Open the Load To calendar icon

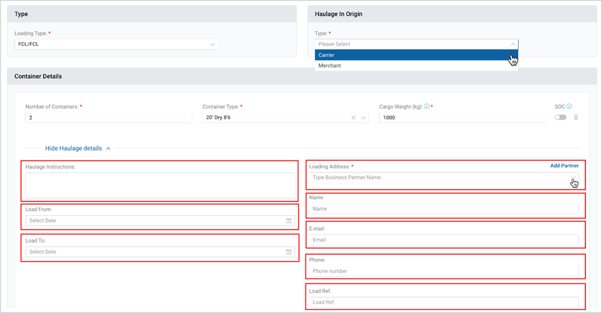click(x=289, y=252)
